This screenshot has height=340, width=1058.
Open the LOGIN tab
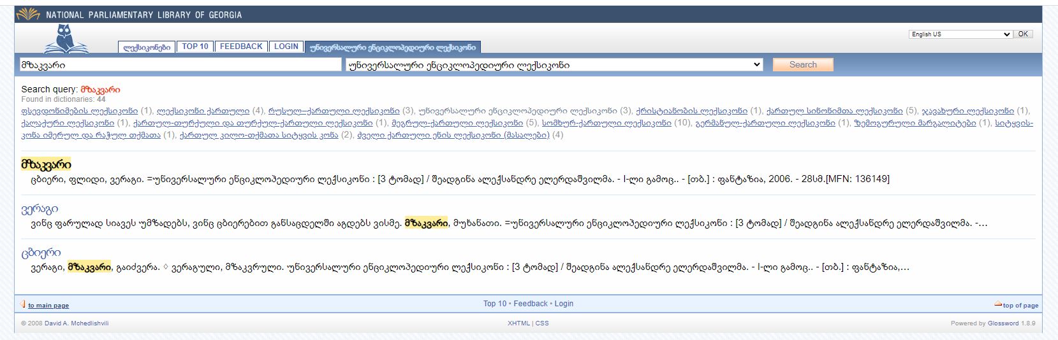[286, 46]
